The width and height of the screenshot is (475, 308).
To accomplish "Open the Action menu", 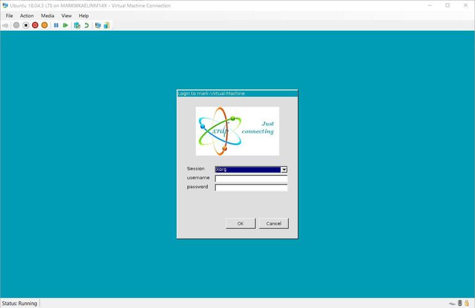I will 27,16.
